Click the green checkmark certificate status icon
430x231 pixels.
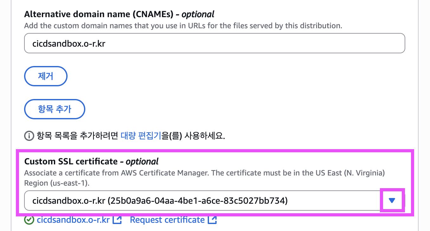point(29,220)
